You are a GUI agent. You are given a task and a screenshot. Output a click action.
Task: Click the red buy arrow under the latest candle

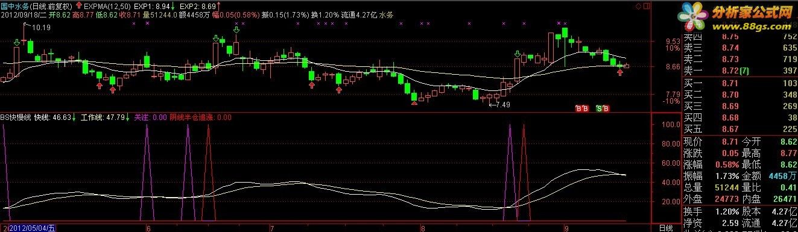click(x=619, y=72)
